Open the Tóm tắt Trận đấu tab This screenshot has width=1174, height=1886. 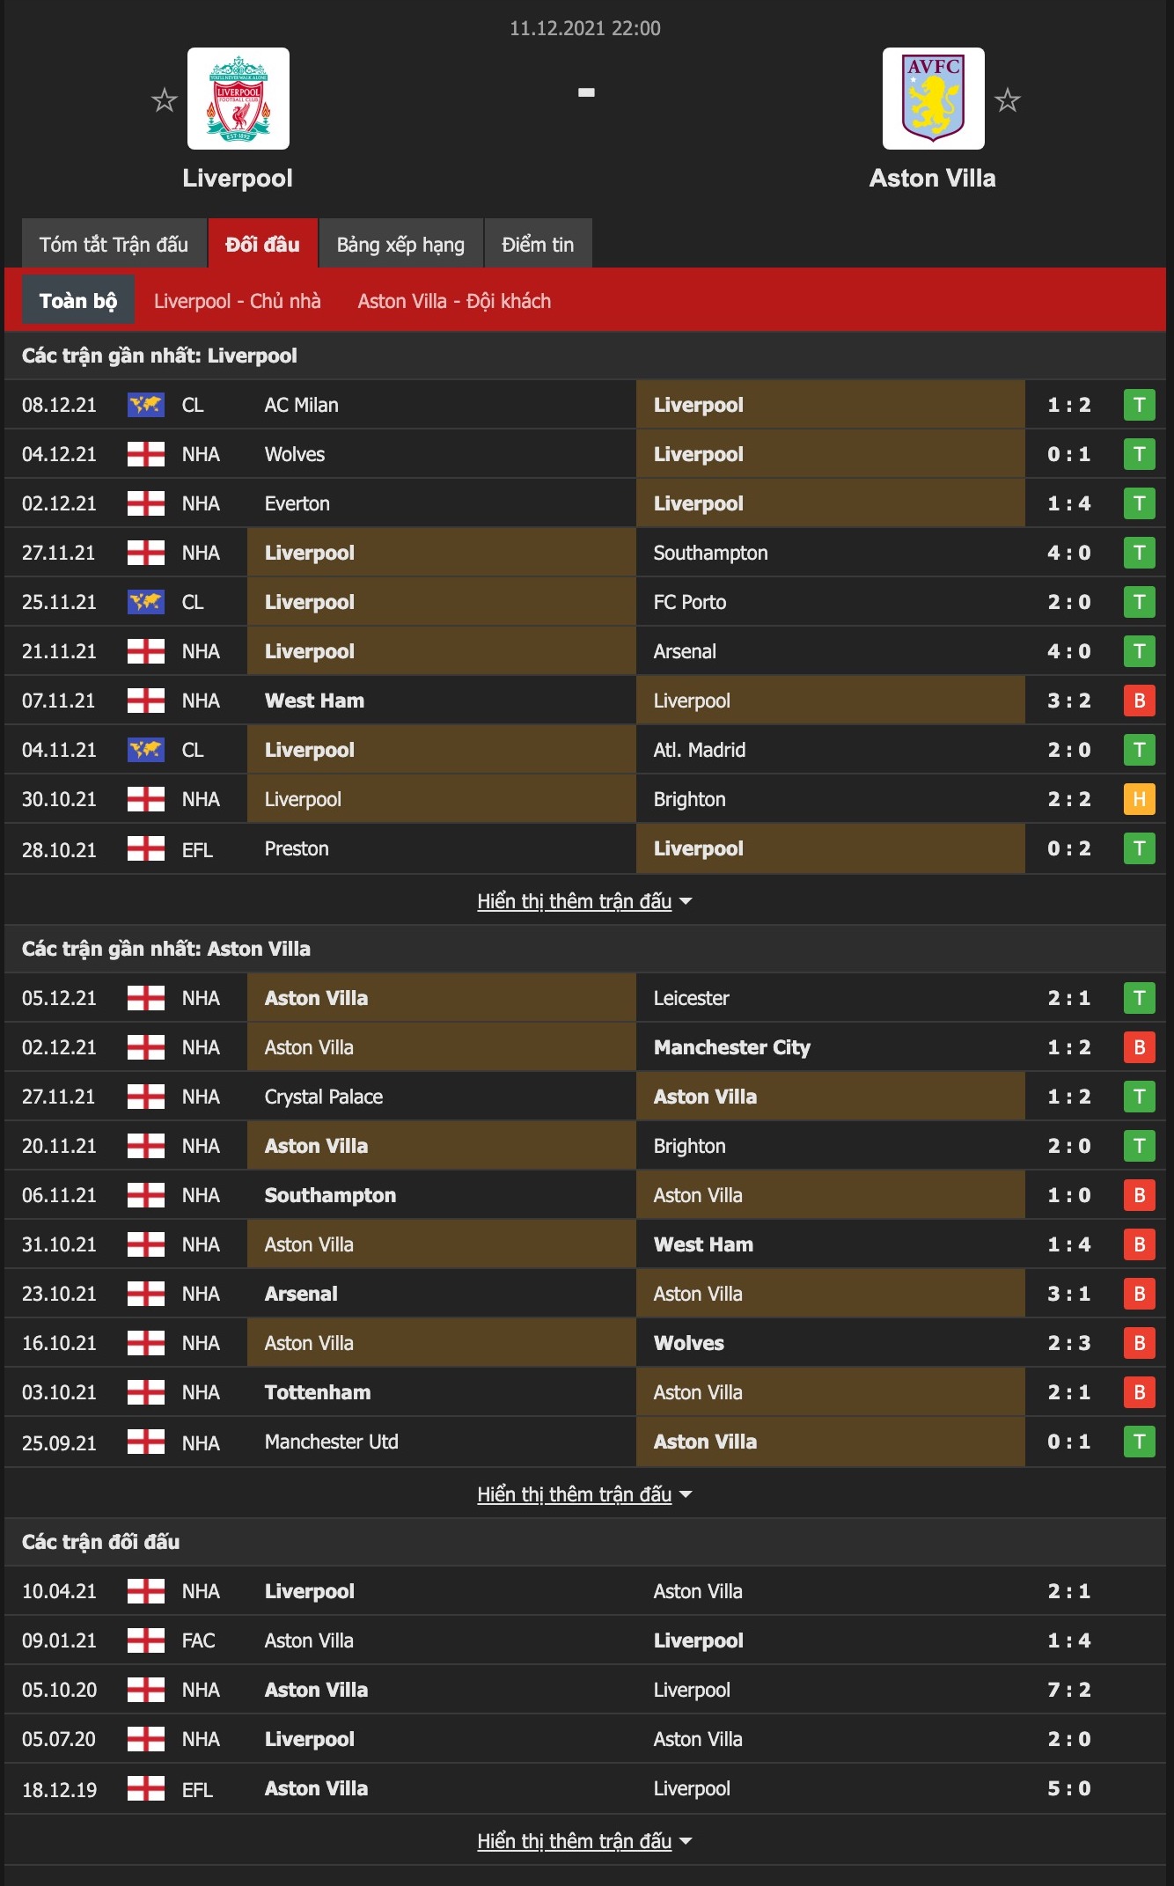pyautogui.click(x=114, y=244)
